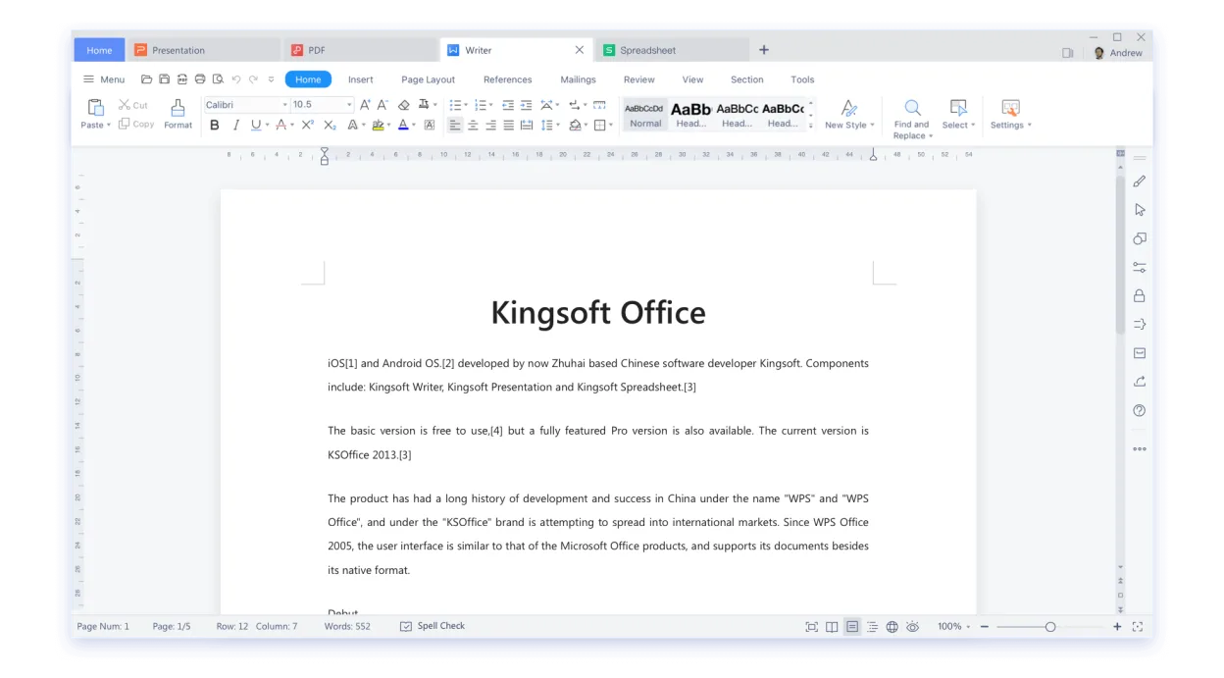This screenshot has height=678, width=1224.
Task: Click the full screen view icon in status bar
Action: [812, 627]
